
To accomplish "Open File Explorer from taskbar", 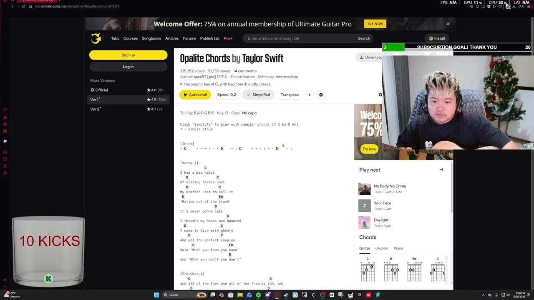I will [x=240, y=295].
